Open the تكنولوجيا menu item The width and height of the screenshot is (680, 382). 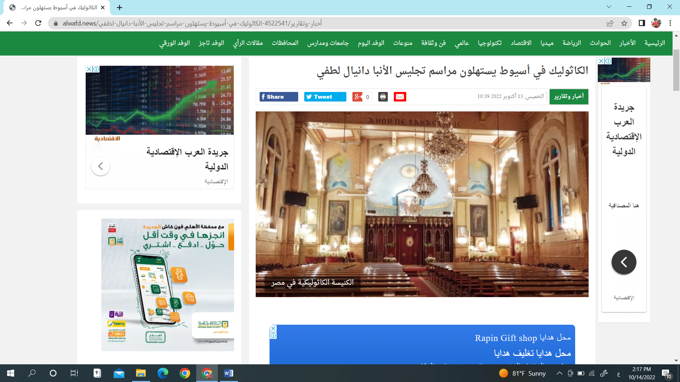tap(489, 43)
